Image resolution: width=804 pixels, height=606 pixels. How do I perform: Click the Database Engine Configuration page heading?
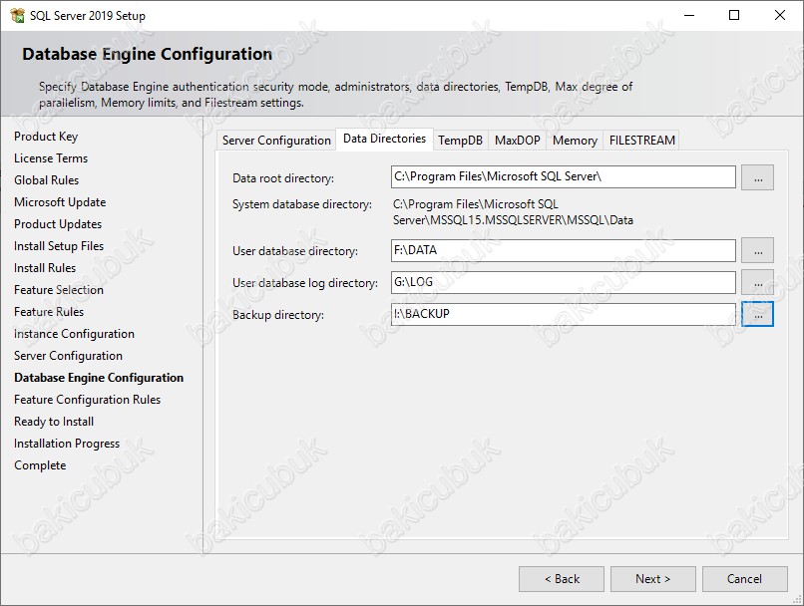pyautogui.click(x=148, y=54)
